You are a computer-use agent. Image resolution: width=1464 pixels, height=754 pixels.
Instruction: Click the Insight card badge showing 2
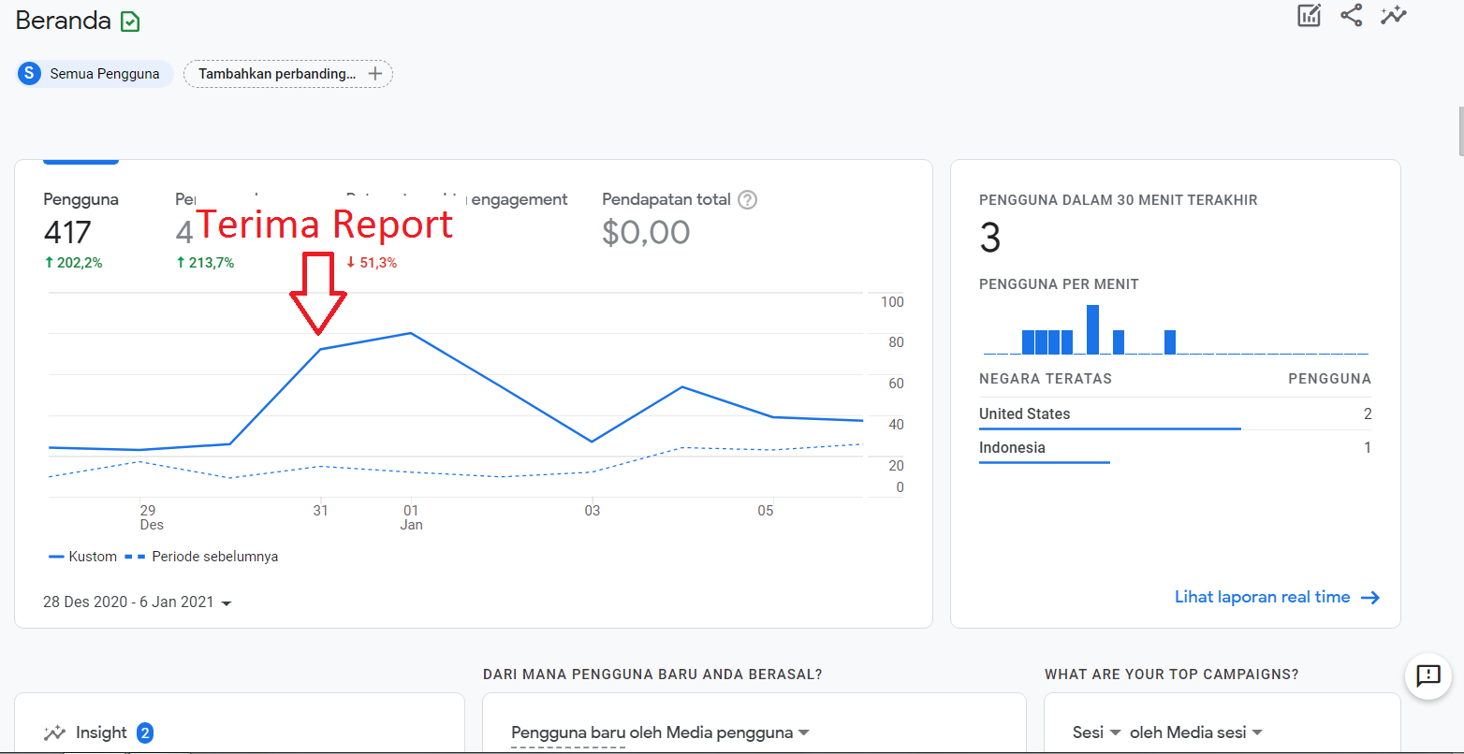145,733
